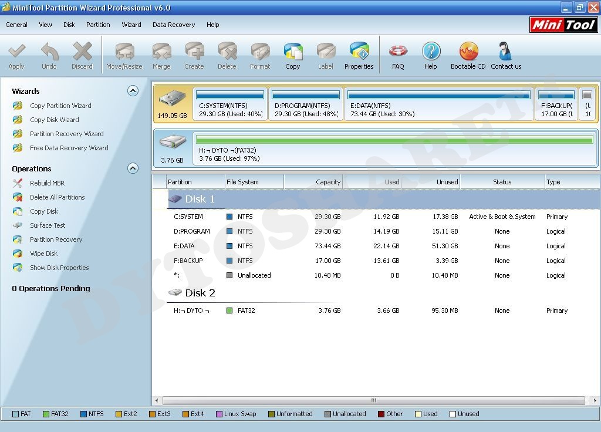Click the Used column header
601x432 pixels.
tap(372, 182)
